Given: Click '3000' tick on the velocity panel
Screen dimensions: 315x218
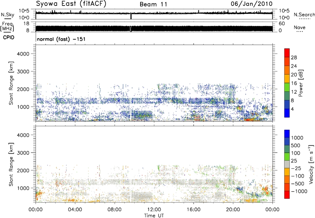Looking at the screenshot, I should [23, 153].
